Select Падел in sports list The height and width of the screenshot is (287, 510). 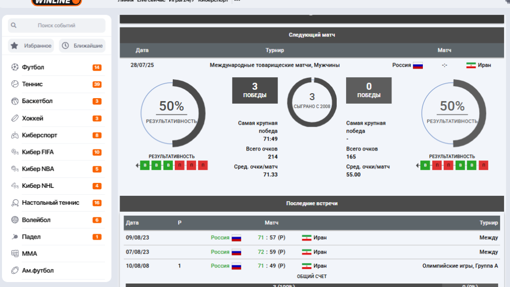31,237
